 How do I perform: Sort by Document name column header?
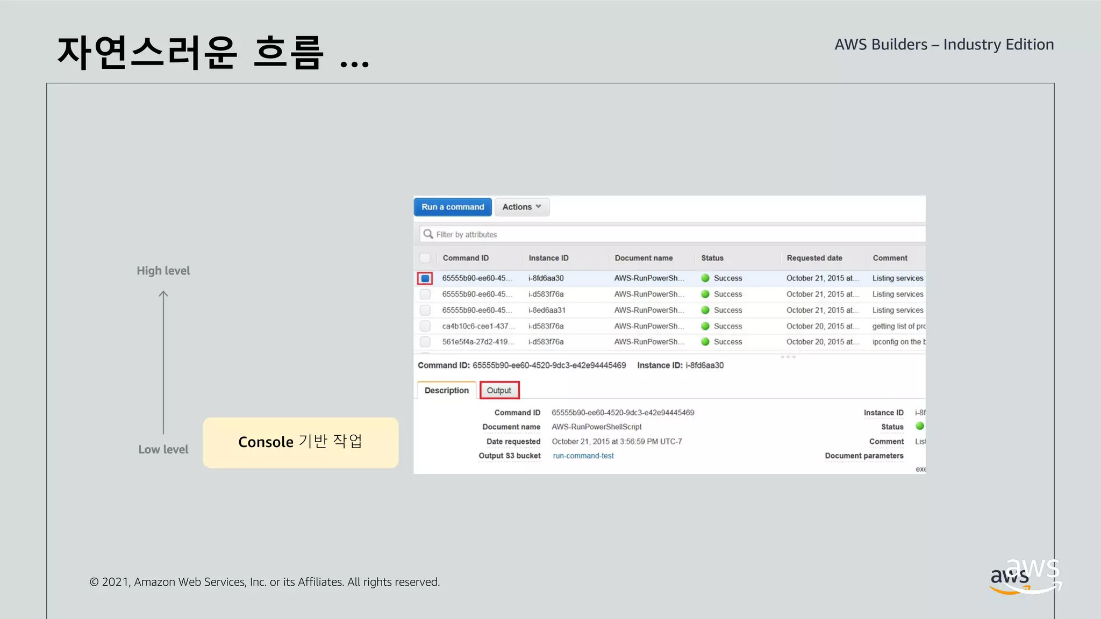[644, 258]
